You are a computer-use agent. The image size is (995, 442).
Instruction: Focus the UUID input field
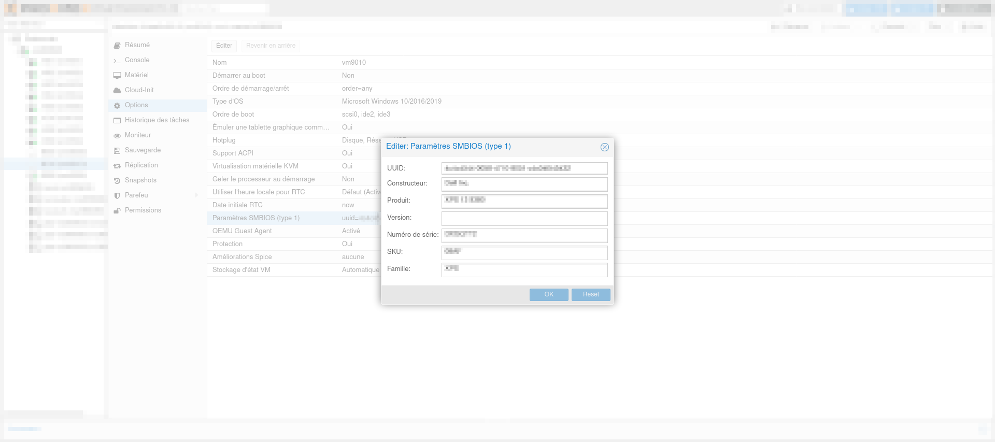(x=524, y=168)
